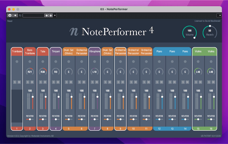This screenshot has width=228, height=144.
Task: Click the R38 pan knob on Tuba
Action: (43, 72)
